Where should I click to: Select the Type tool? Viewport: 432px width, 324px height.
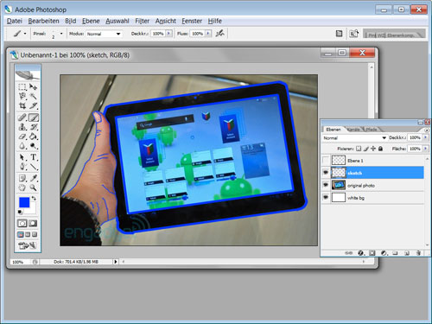click(x=33, y=157)
